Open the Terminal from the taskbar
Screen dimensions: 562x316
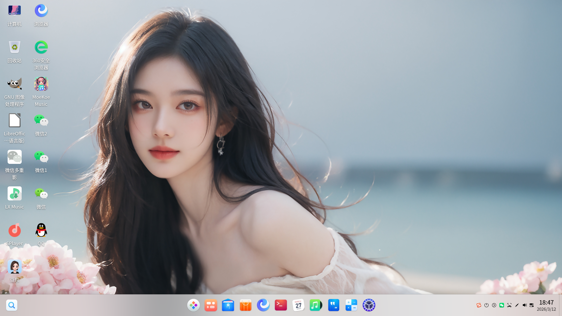[281, 305]
